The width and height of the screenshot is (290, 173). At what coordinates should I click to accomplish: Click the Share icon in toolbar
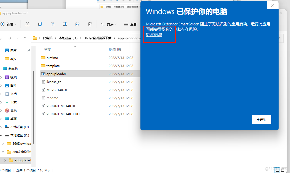tap(77, 24)
